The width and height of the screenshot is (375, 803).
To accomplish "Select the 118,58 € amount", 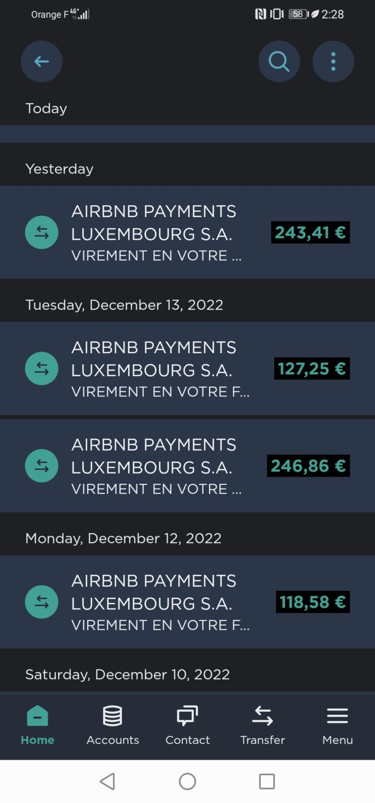I will (312, 602).
